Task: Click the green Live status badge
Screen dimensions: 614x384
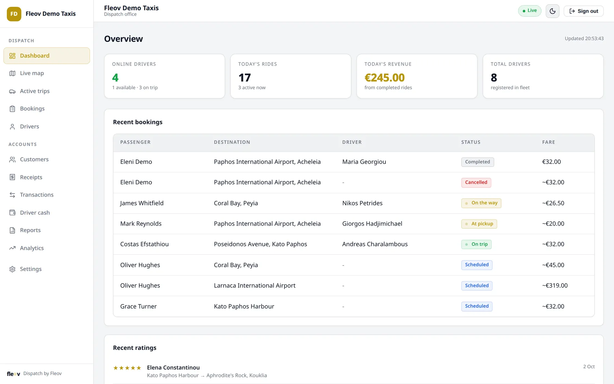Action: tap(530, 11)
